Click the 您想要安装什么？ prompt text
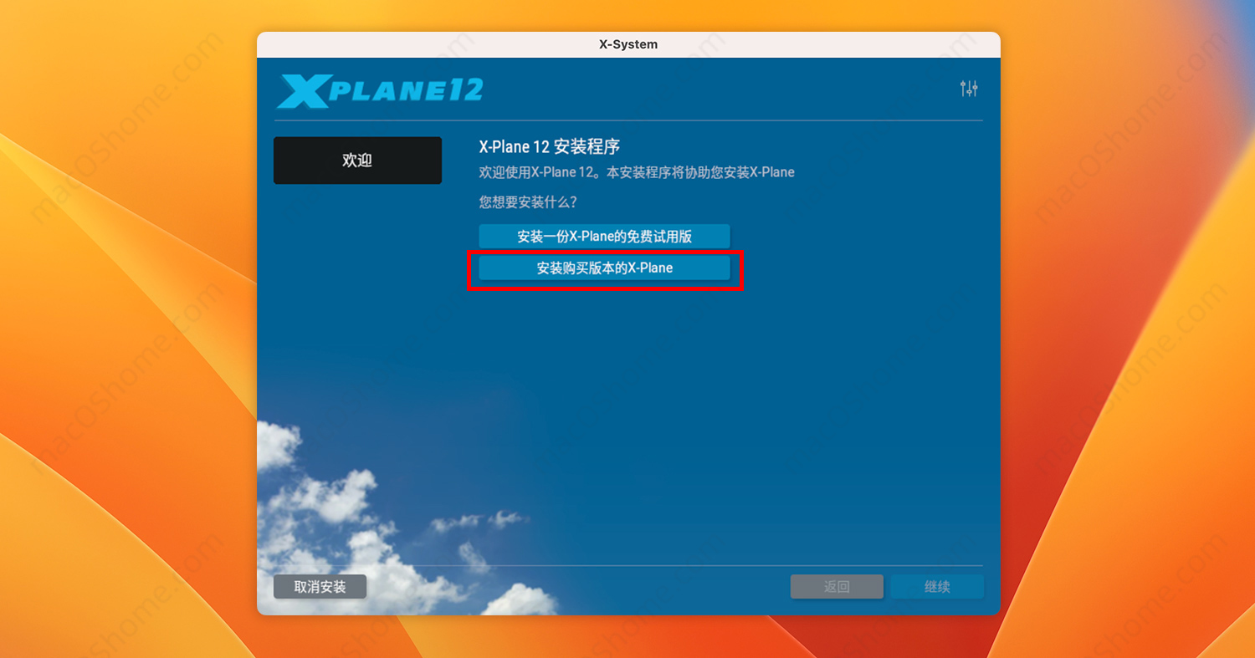The height and width of the screenshot is (658, 1255). click(528, 202)
